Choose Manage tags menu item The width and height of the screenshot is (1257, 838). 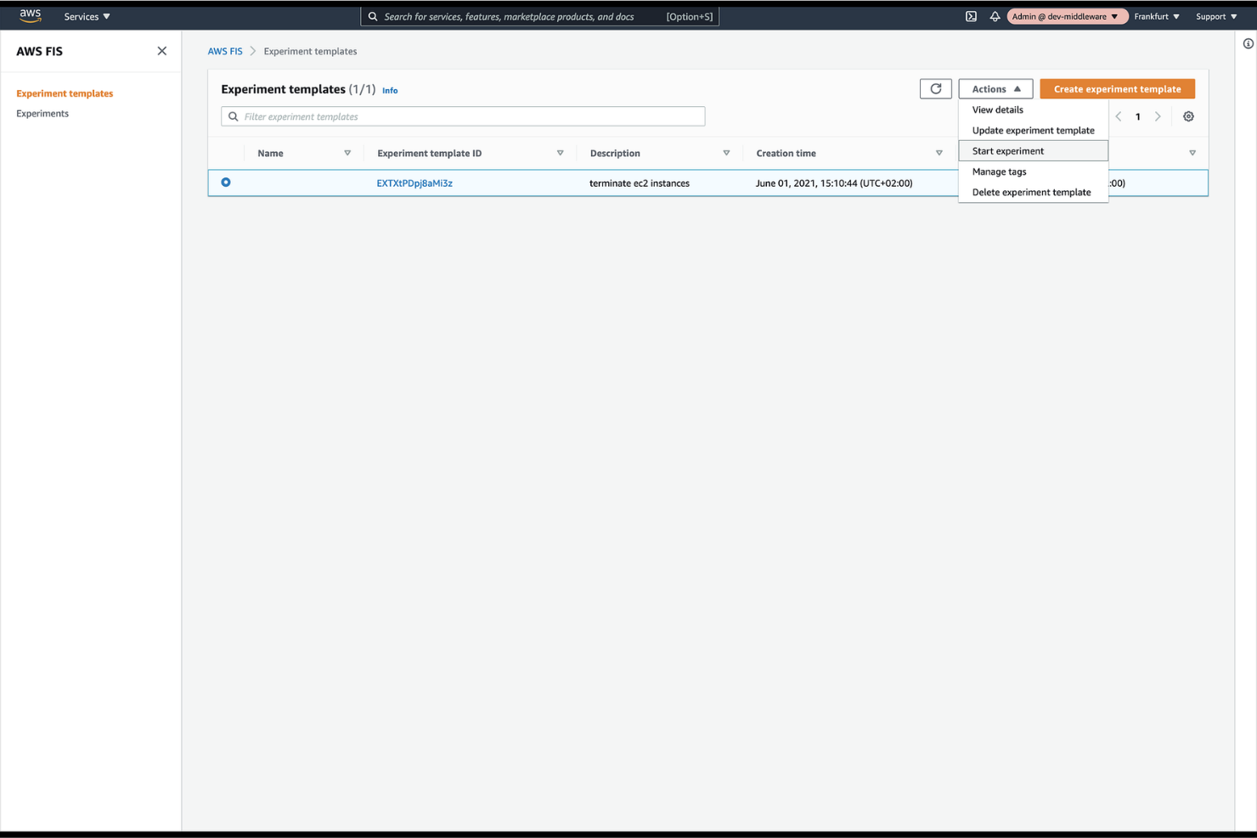pyautogui.click(x=1033, y=172)
